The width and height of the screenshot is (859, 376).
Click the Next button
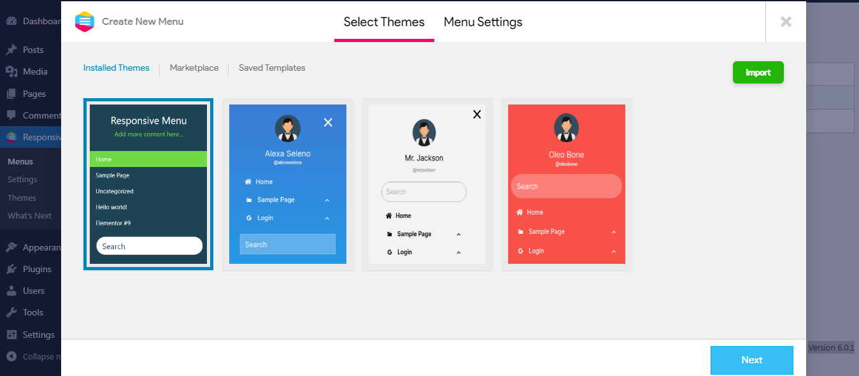[751, 360]
